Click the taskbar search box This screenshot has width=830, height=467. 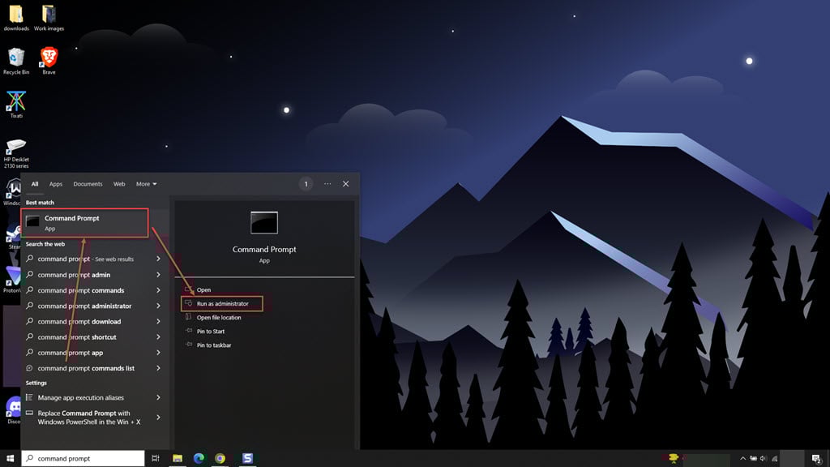83,459
